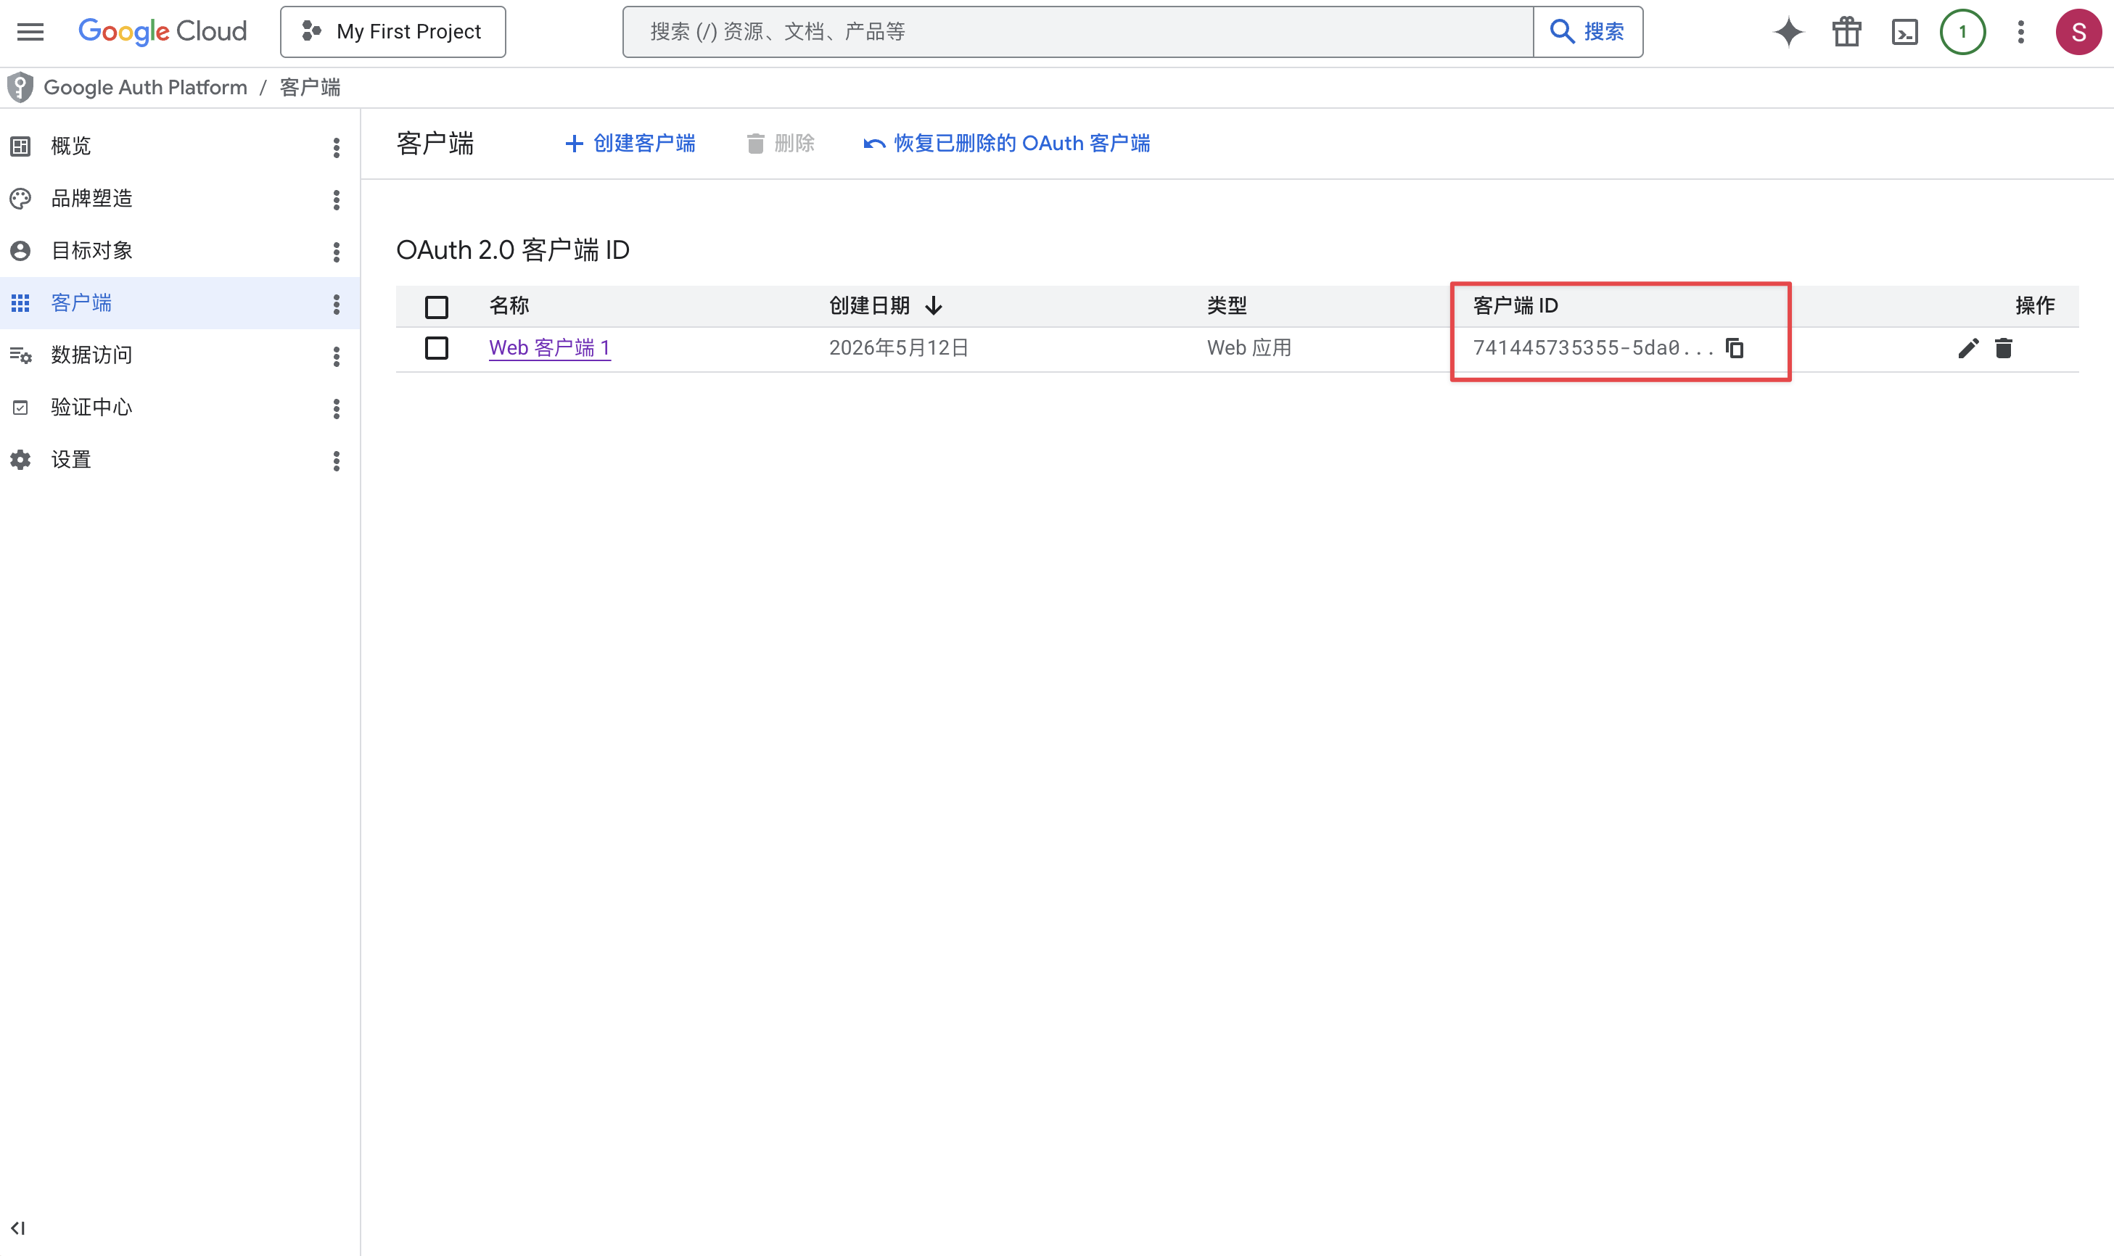The height and width of the screenshot is (1256, 2114).
Task: Open three-dot menu next to 品牌塑造
Action: [336, 199]
